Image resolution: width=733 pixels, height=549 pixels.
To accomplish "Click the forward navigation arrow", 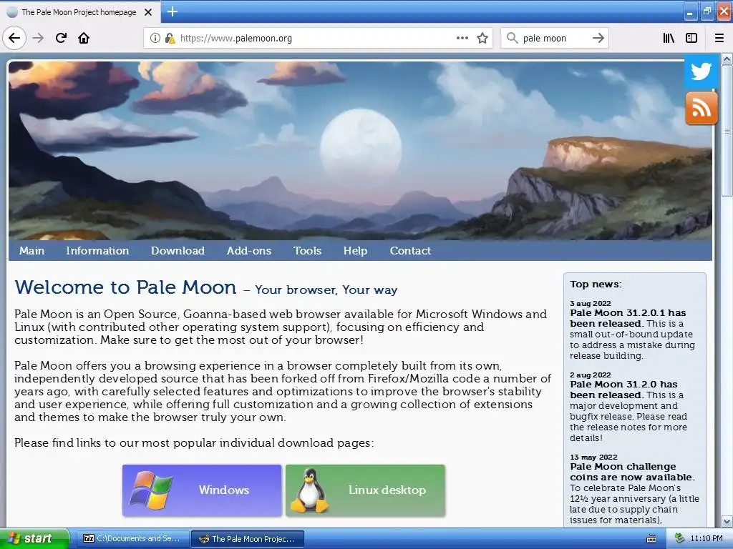I will tap(38, 38).
